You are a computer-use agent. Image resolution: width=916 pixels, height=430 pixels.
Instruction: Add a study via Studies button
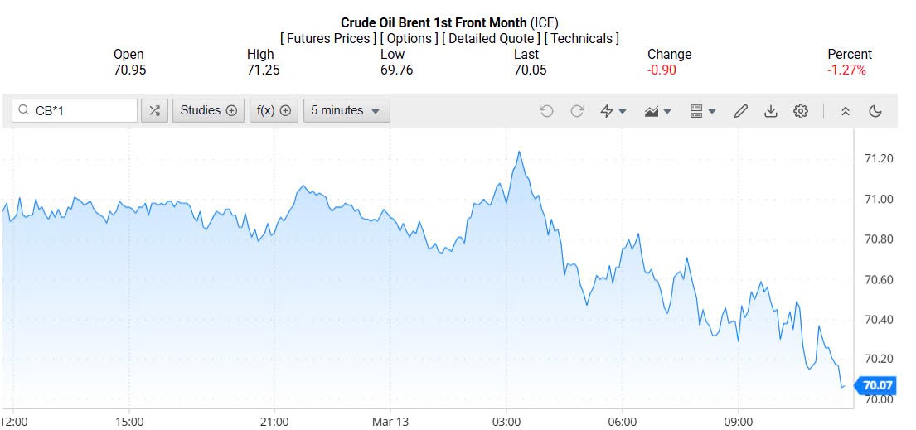point(208,111)
